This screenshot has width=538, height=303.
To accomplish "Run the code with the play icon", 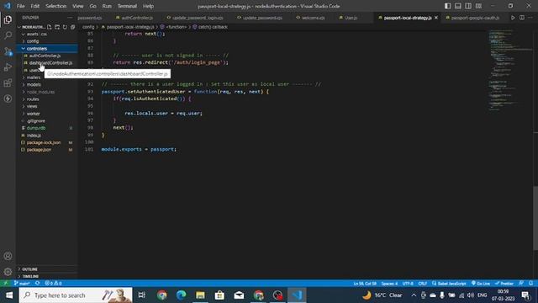I will click(x=513, y=18).
